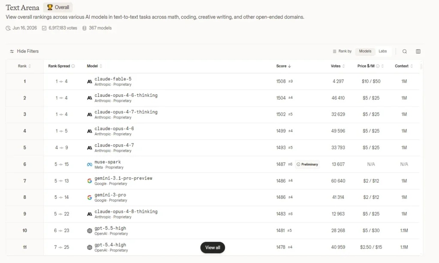Click the Hide Filters sliders icon
The image size is (439, 263).
pos(12,51)
